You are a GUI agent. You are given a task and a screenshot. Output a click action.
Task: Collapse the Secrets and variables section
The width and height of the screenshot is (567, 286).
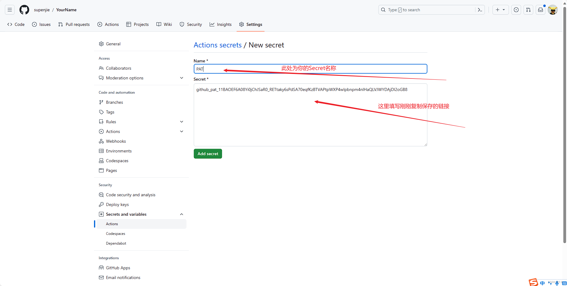pos(182,214)
